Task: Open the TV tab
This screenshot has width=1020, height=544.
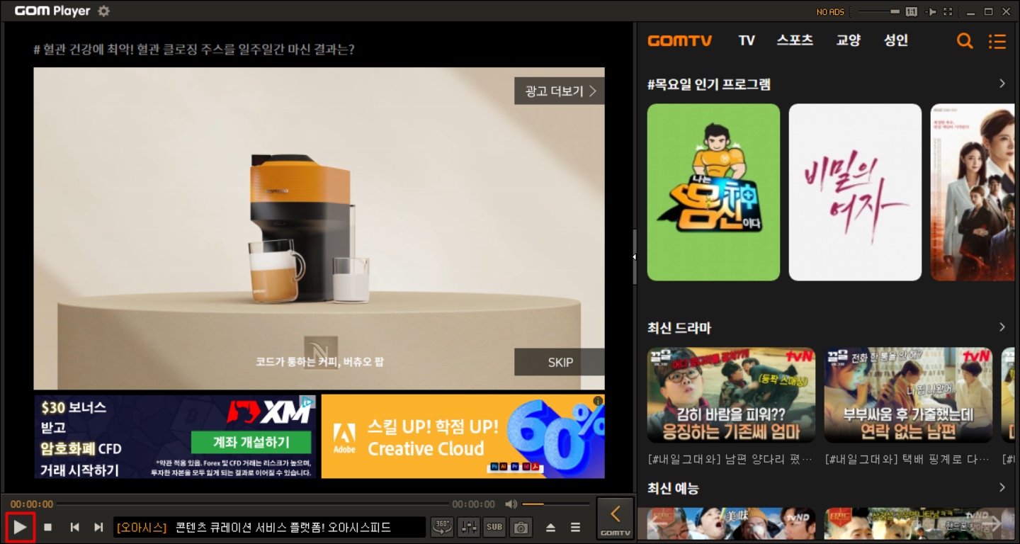Action: point(747,41)
